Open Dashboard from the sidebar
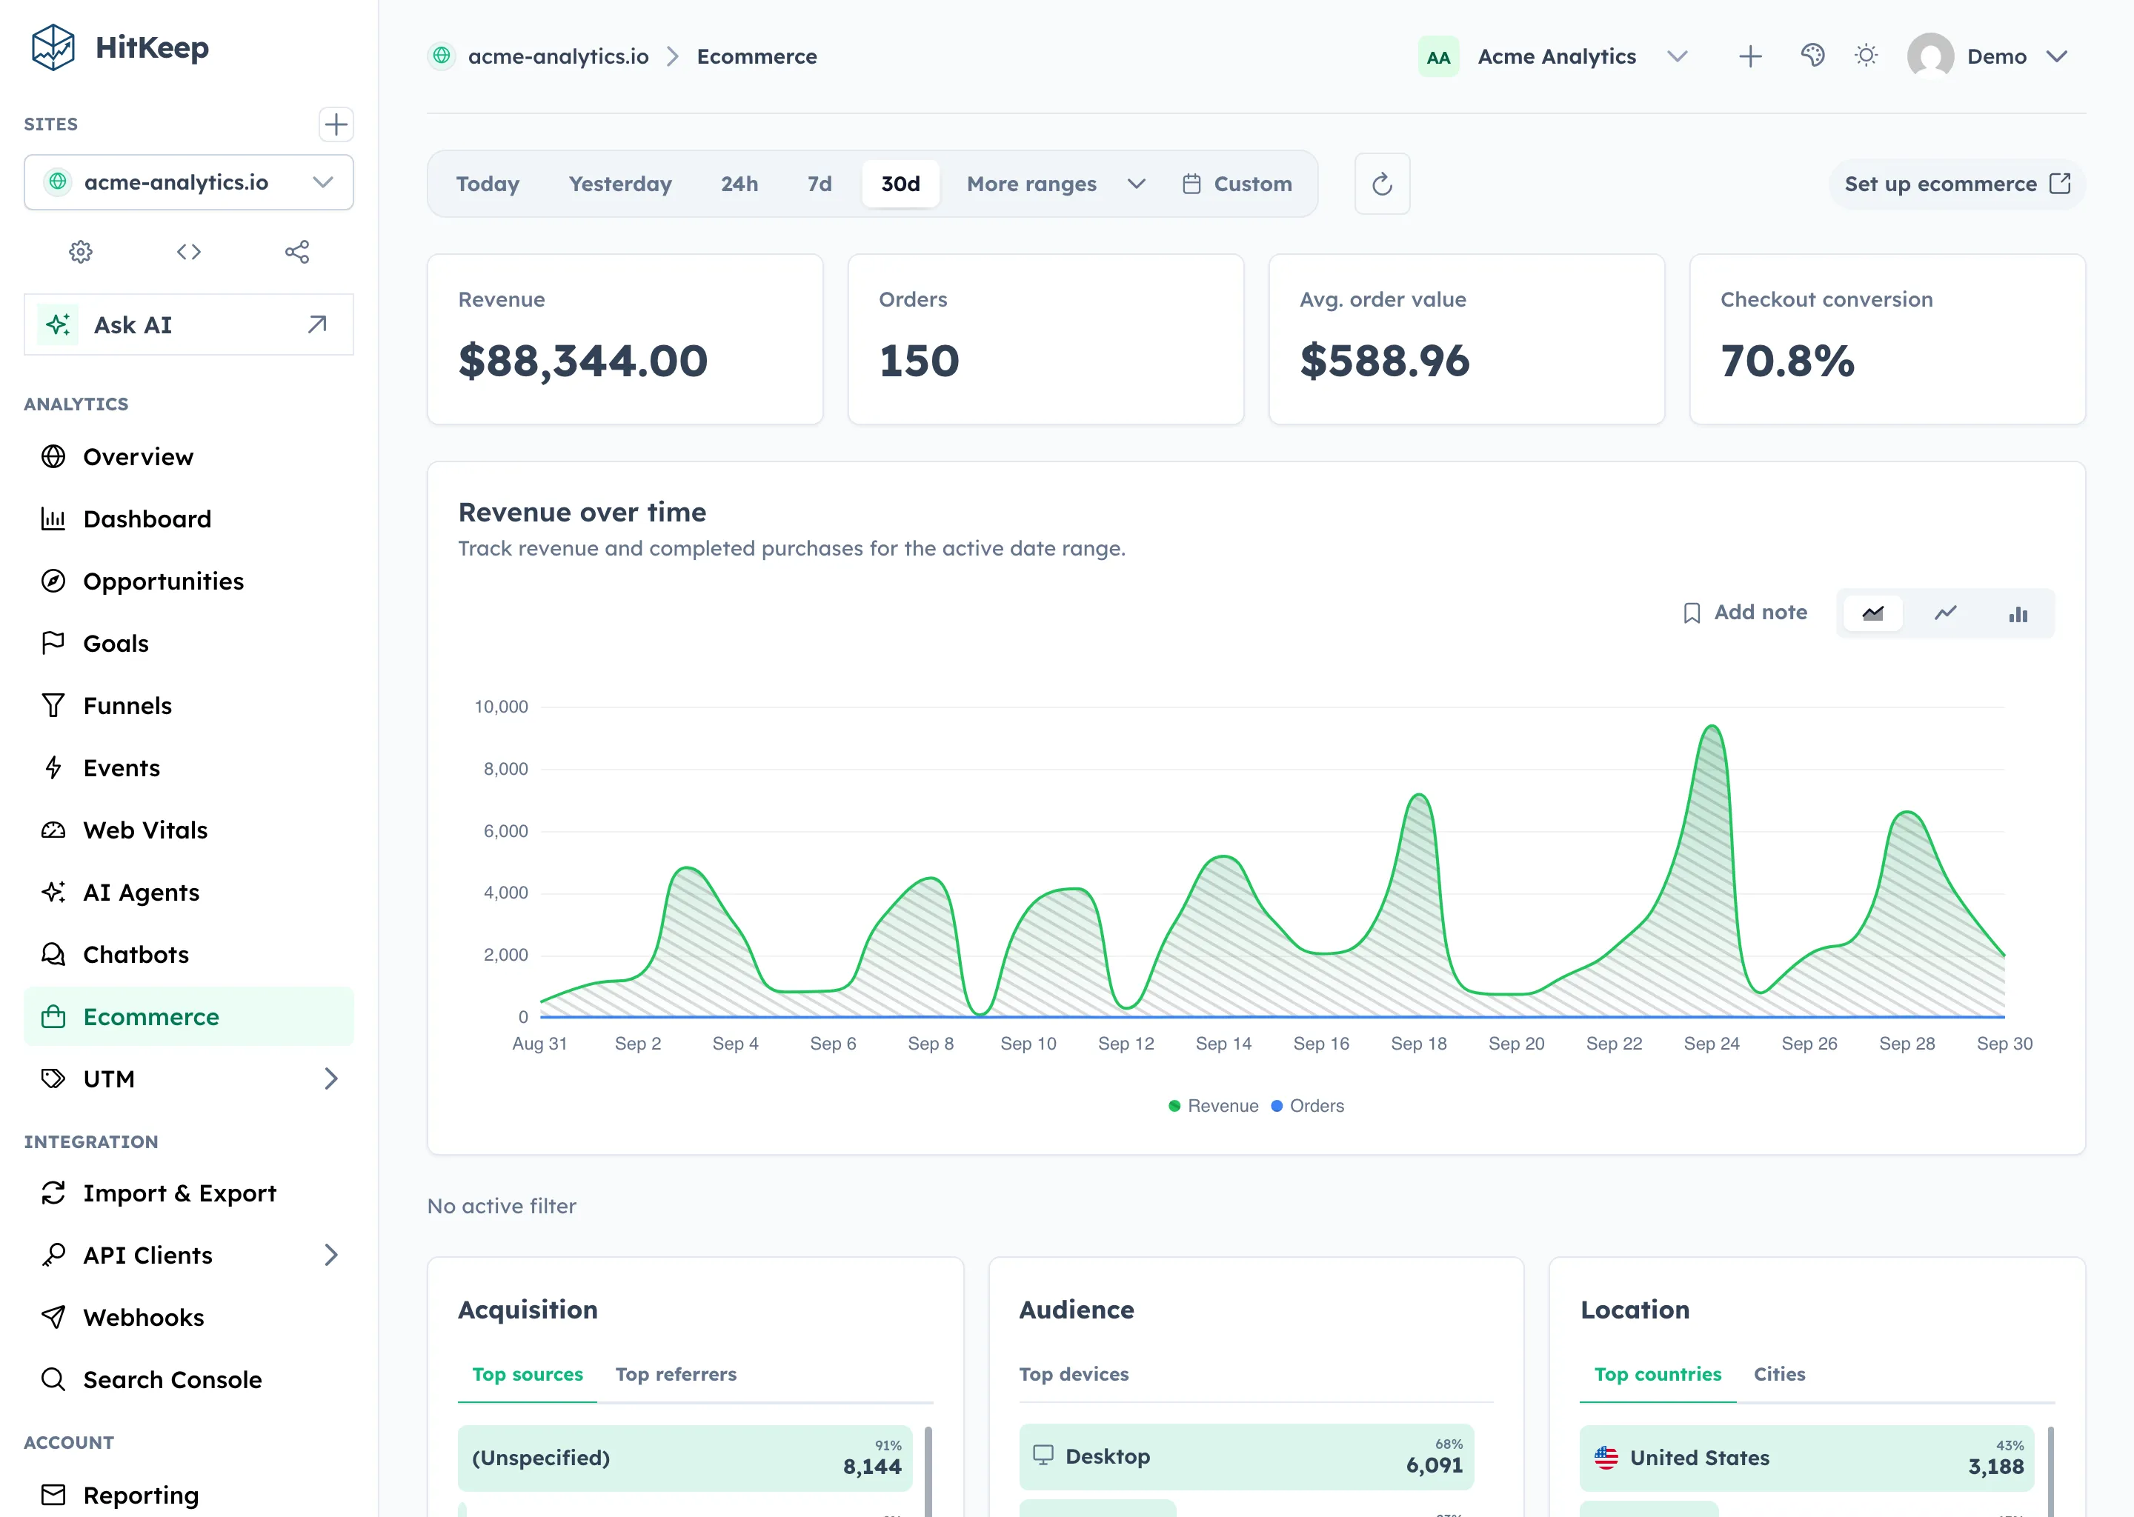 coord(189,519)
